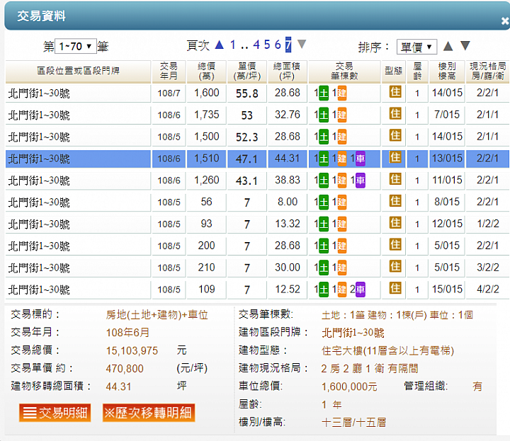The height and width of the screenshot is (441, 510).
Task: Click green 土 icon in 1,735 row
Action: 324,115
